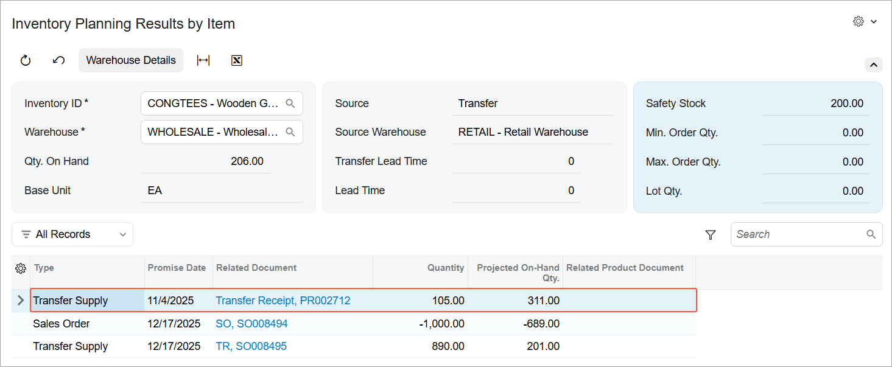Image resolution: width=892 pixels, height=367 pixels.
Task: Sort by the Quantity column header
Action: pyautogui.click(x=445, y=268)
